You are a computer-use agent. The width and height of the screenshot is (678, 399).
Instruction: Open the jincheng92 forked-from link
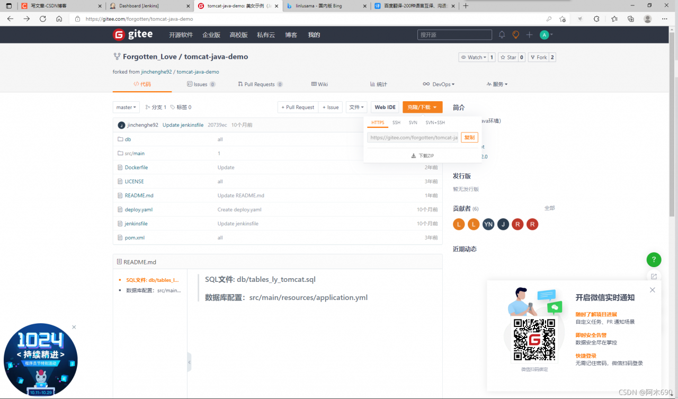point(156,72)
